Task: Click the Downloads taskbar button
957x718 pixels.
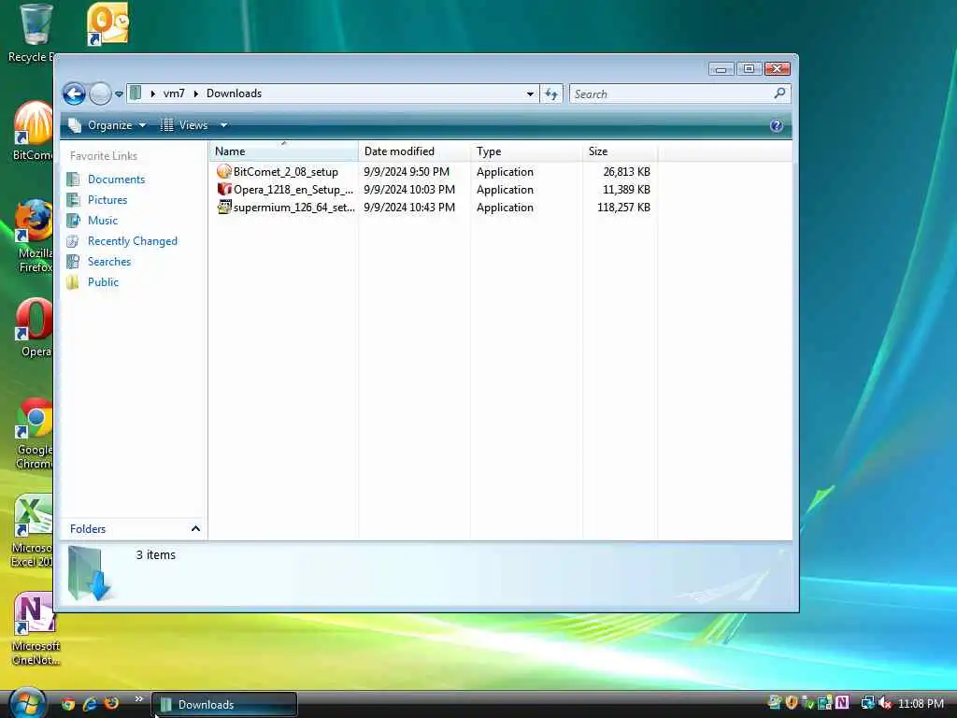Action: point(224,704)
